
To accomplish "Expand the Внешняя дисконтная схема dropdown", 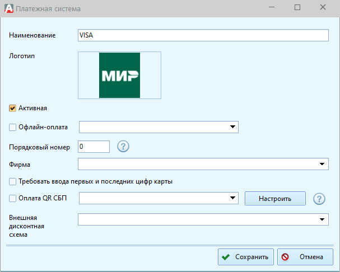I will (322, 219).
